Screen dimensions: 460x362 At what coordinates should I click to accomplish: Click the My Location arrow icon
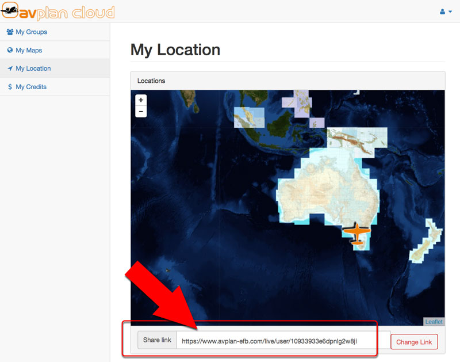coord(10,68)
